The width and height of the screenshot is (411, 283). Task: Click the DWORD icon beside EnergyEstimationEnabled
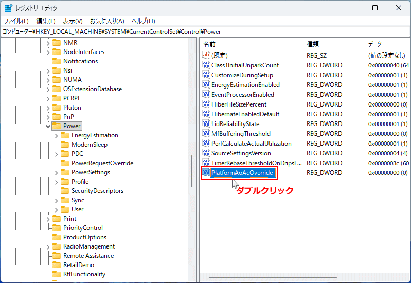click(206, 85)
